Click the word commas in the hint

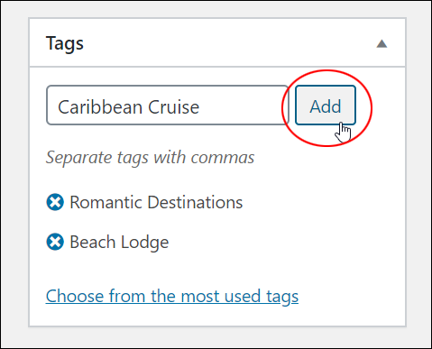coord(223,158)
